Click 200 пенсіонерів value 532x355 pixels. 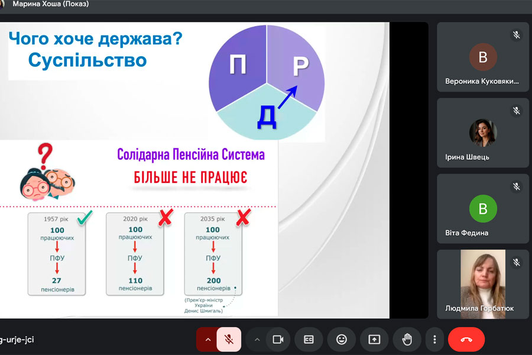point(213,284)
